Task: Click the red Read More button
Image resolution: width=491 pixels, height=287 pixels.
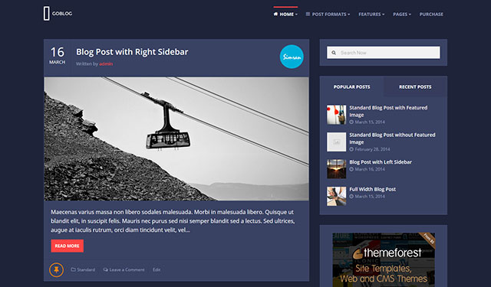Action: (x=68, y=246)
